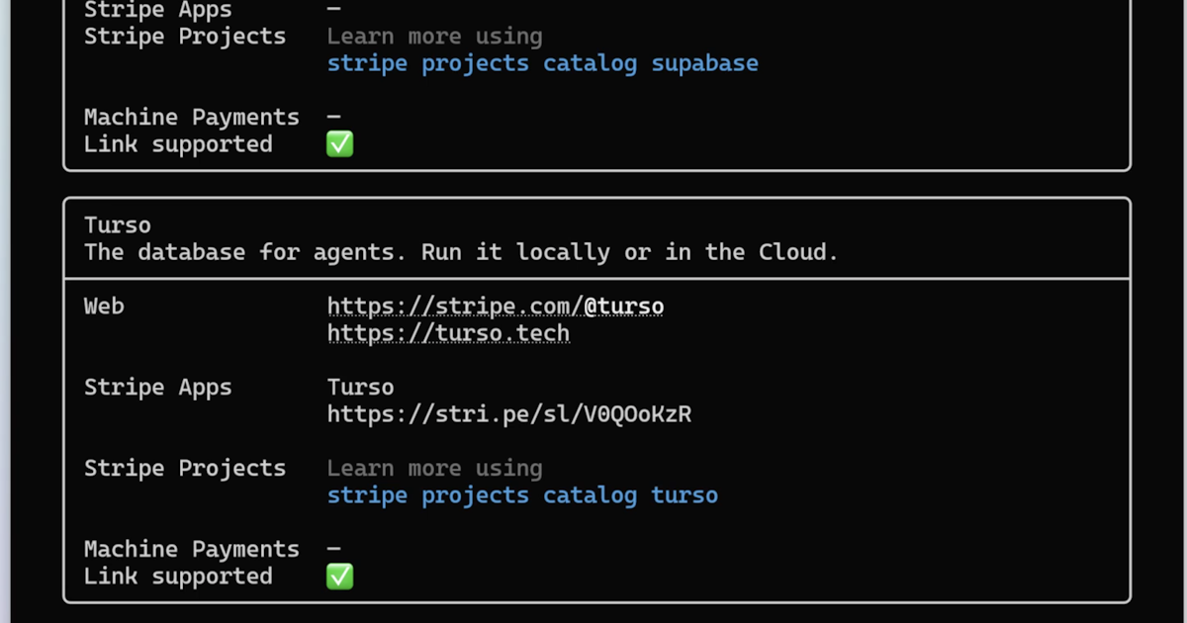Open the https://turso.tech link
Screen dimensions: 1187x623
448,333
